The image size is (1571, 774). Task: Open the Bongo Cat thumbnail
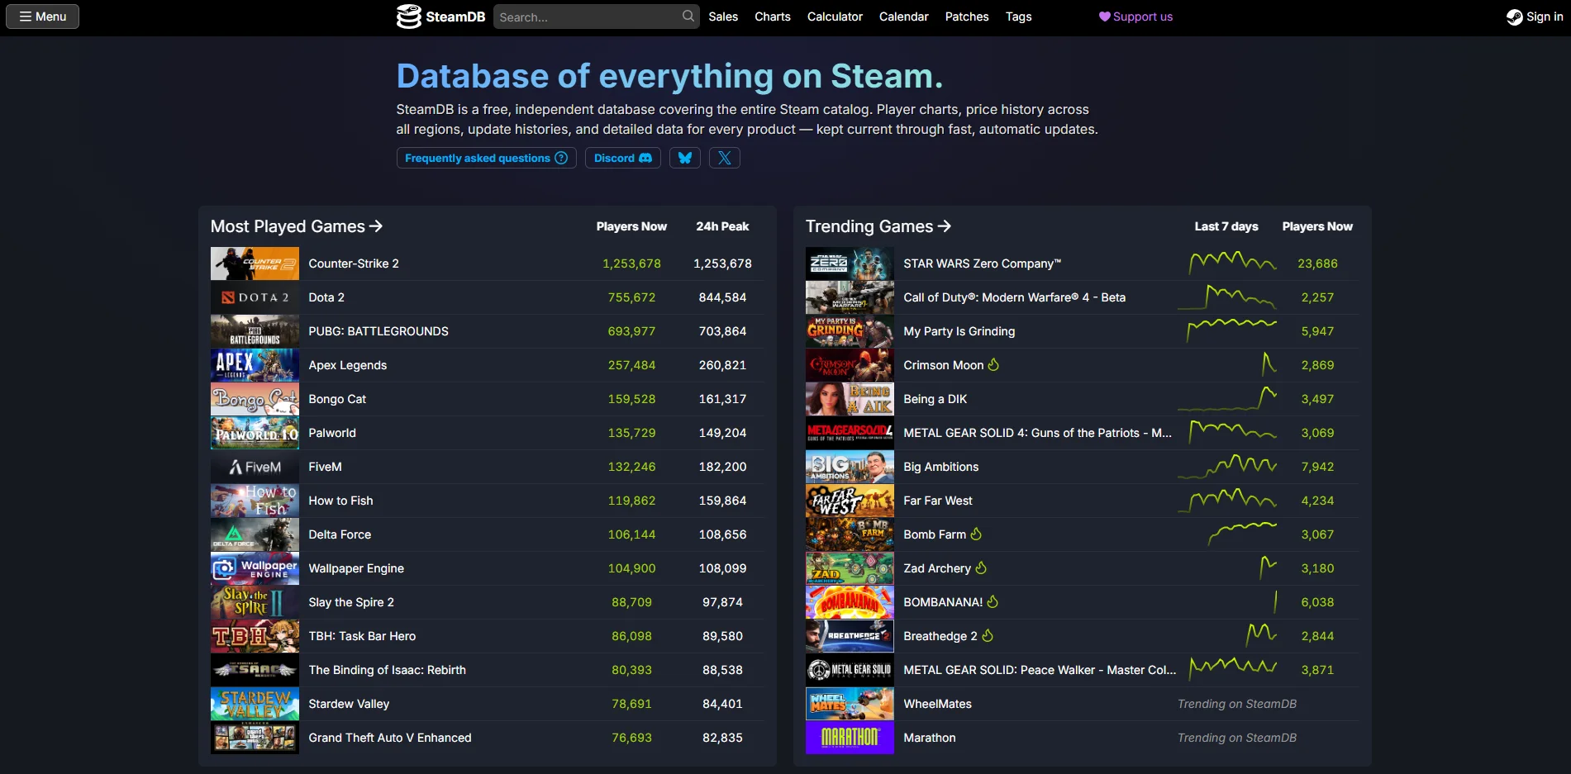click(x=255, y=399)
